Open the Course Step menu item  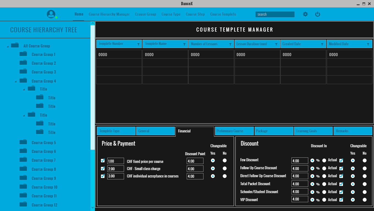195,14
